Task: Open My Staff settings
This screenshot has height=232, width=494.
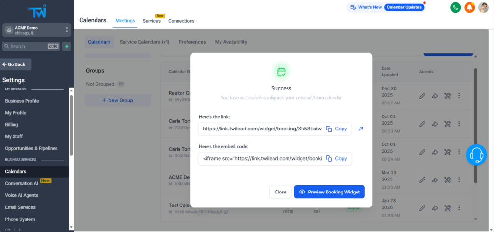Action: pos(14,137)
